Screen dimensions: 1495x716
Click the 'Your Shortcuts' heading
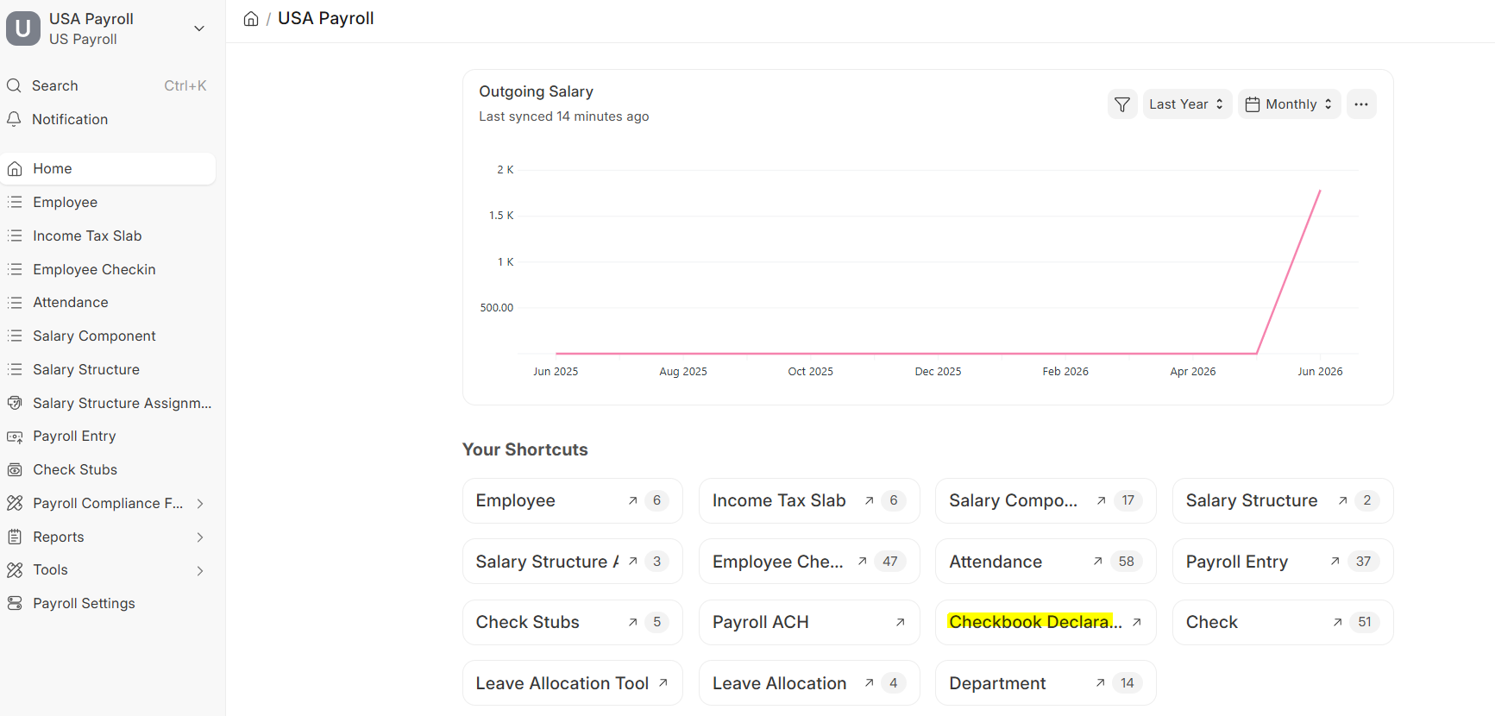tap(525, 449)
